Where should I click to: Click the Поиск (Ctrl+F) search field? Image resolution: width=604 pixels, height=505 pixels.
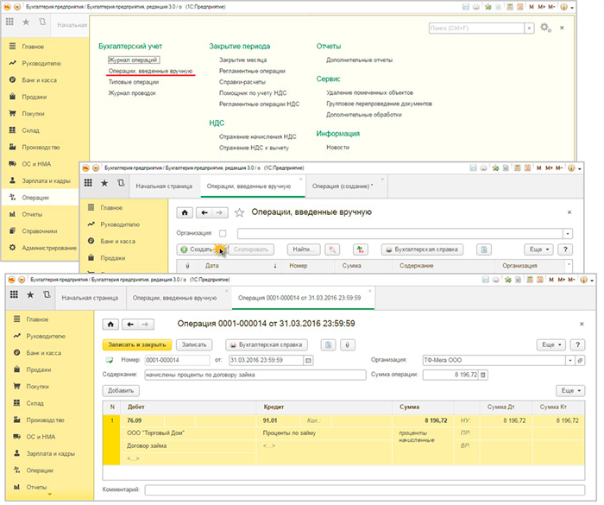pyautogui.click(x=476, y=28)
